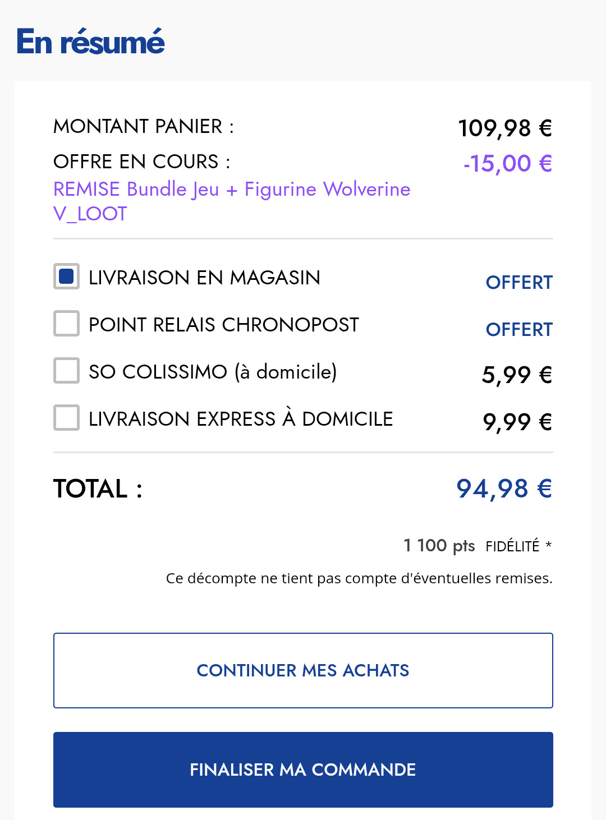The image size is (606, 820).
Task: Click the OFFERT price for store delivery
Action: 519,283
